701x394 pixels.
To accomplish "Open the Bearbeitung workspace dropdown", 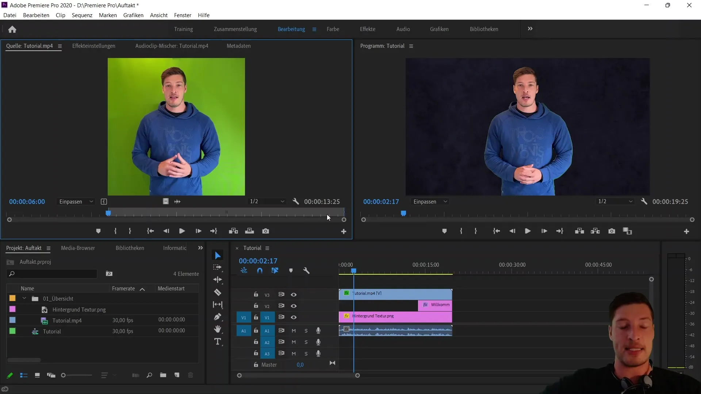I will (314, 29).
